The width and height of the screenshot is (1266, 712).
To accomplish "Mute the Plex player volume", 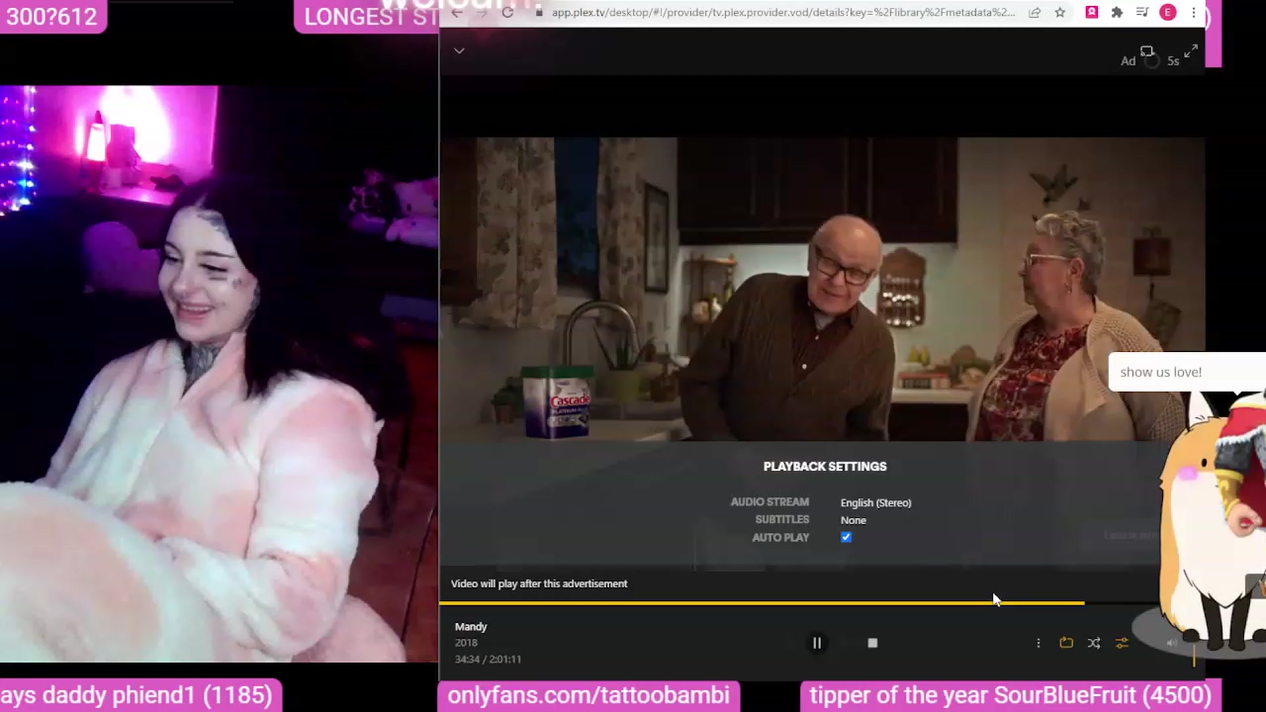I will [1172, 643].
